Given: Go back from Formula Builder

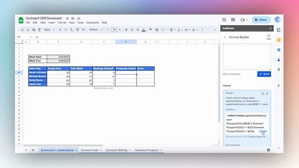Looking at the screenshot, I should pos(225,37).
